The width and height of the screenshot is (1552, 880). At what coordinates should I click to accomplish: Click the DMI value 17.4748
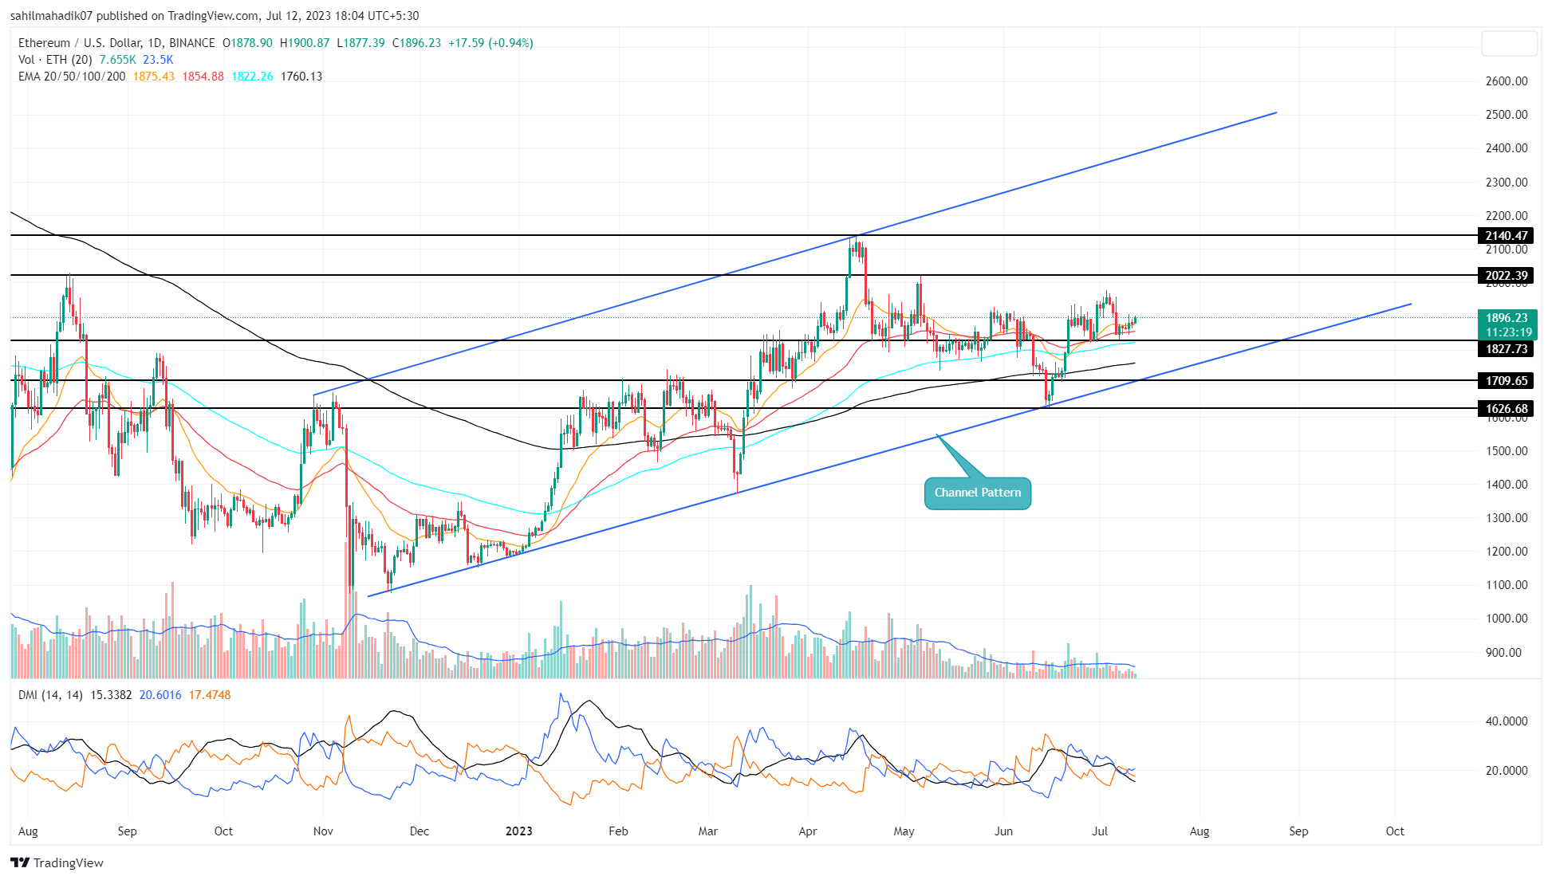pyautogui.click(x=210, y=695)
